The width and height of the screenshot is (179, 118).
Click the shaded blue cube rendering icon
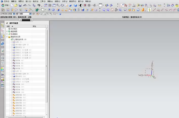[x=75, y=5]
